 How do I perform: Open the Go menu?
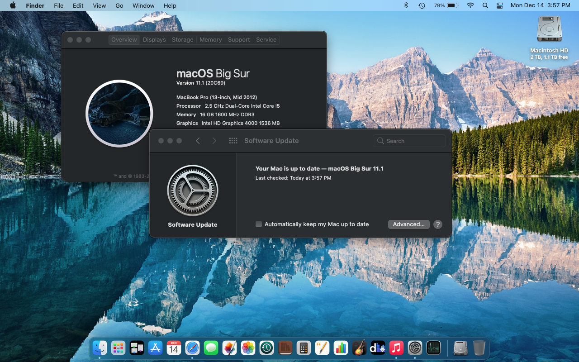point(119,5)
